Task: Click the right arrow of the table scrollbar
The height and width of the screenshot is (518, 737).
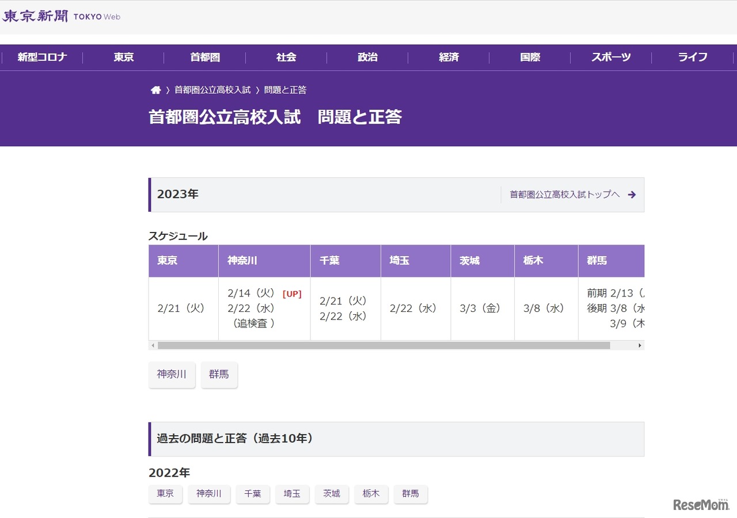Action: [640, 345]
